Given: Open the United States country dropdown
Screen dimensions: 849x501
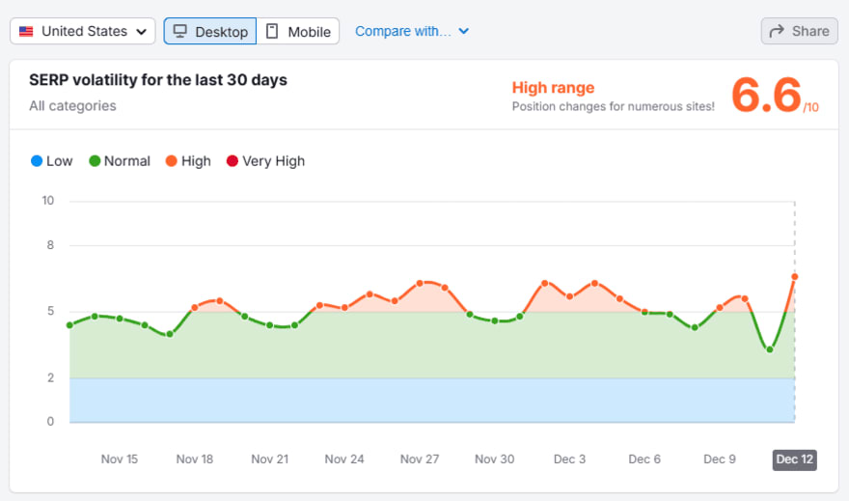Looking at the screenshot, I should coord(82,31).
